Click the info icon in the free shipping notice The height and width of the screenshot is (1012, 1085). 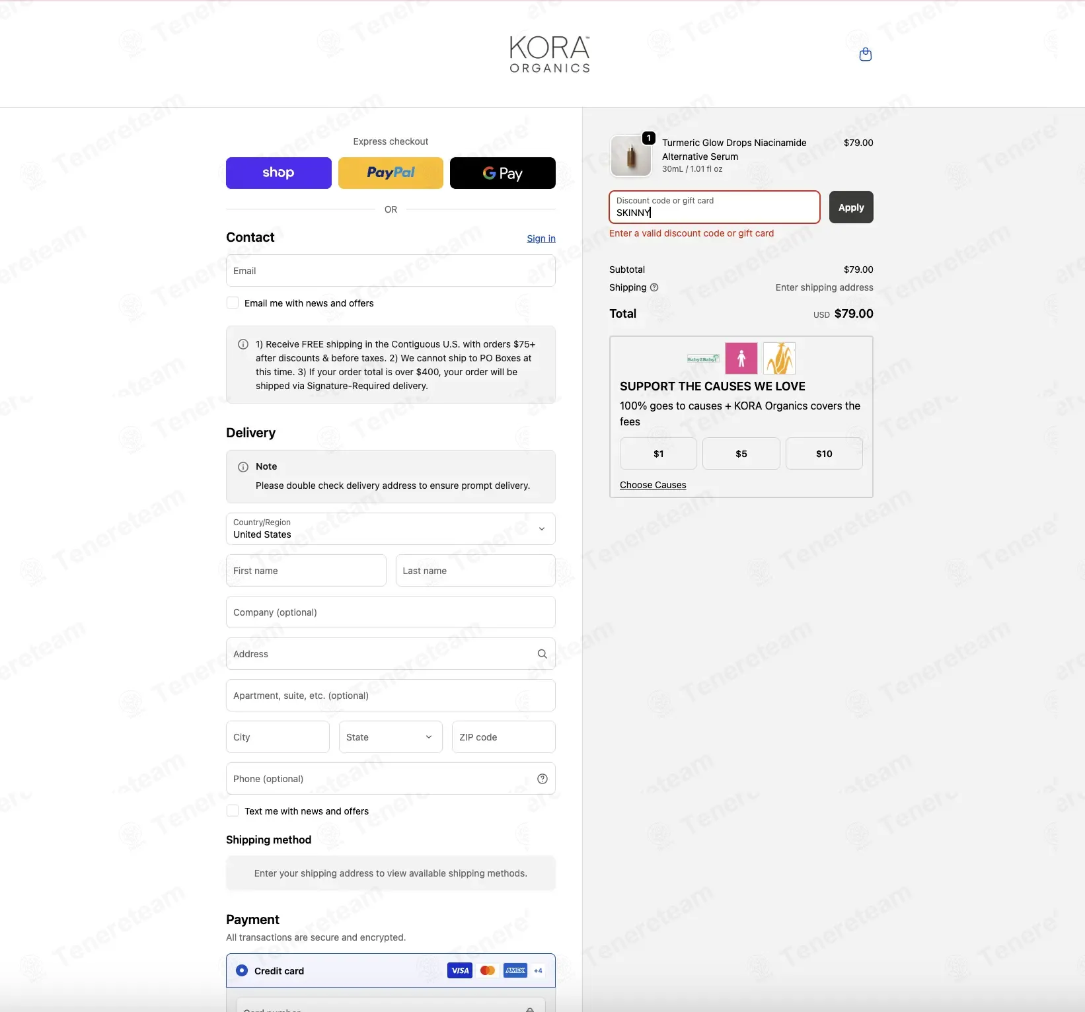243,344
